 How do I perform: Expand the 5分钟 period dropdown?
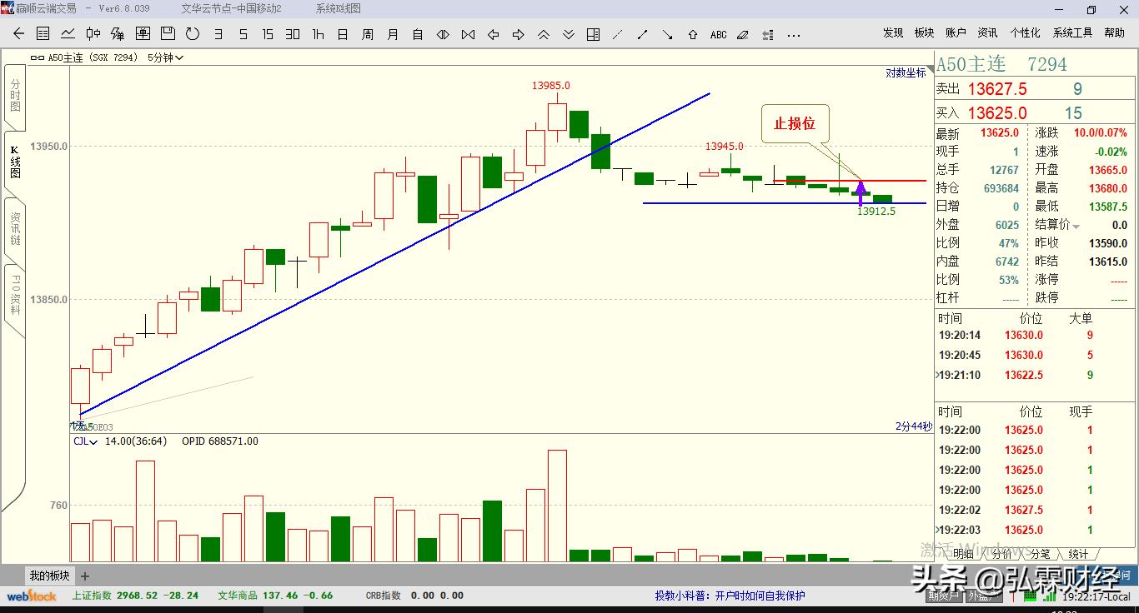pos(166,57)
